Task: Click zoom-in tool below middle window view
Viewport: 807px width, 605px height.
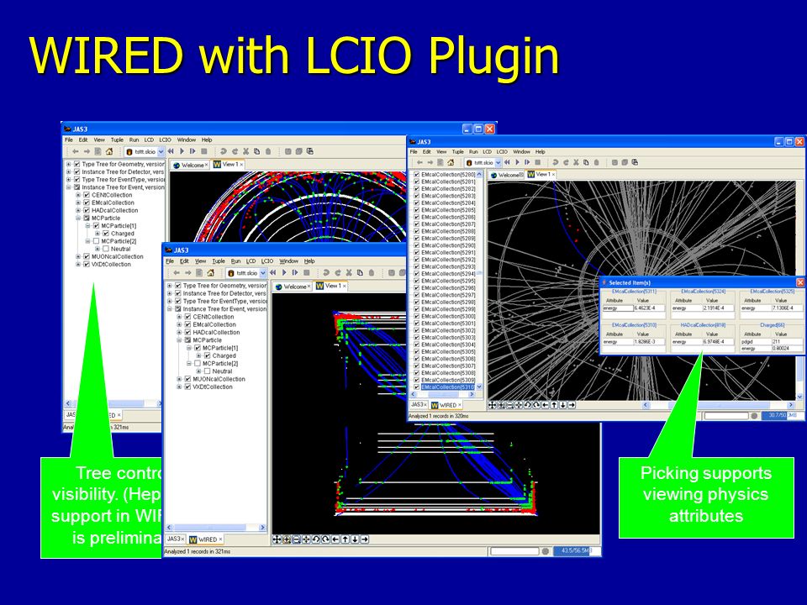Action: tap(287, 539)
